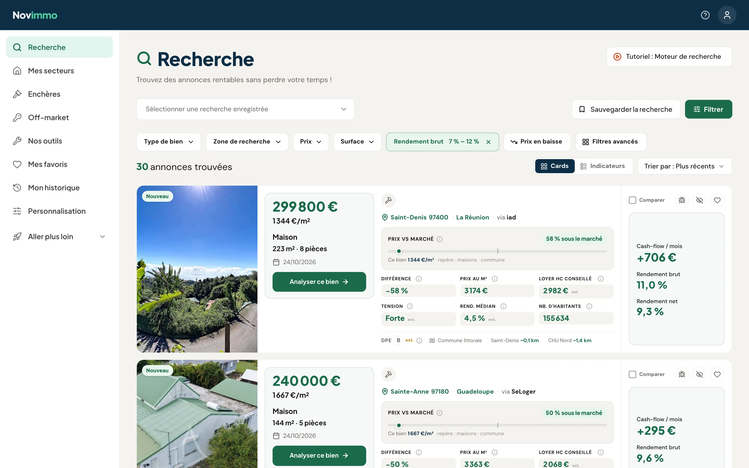Viewport: 749px width, 468px height.
Task: Click info icon beside NB. D'HABITANTS
Action: (x=589, y=306)
